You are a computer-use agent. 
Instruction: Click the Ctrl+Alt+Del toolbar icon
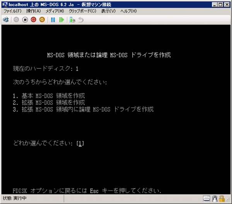coord(6,20)
